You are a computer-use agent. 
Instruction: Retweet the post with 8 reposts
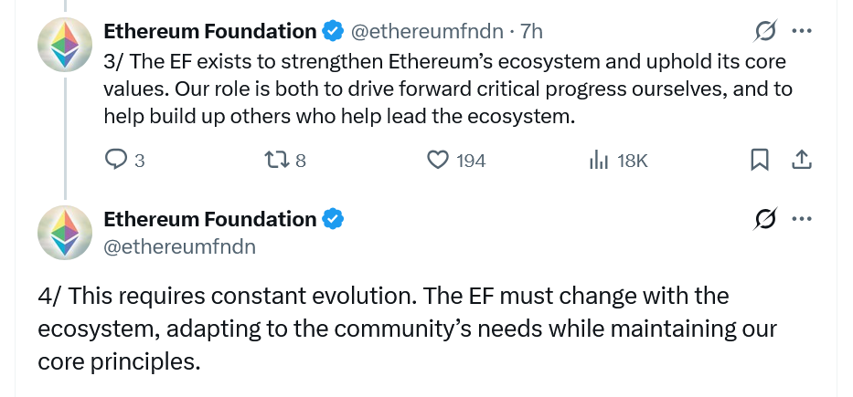click(275, 161)
